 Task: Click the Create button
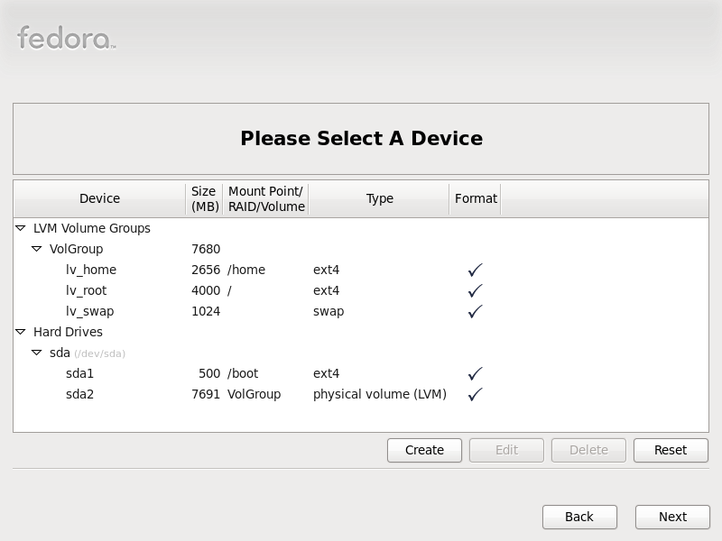coord(424,450)
